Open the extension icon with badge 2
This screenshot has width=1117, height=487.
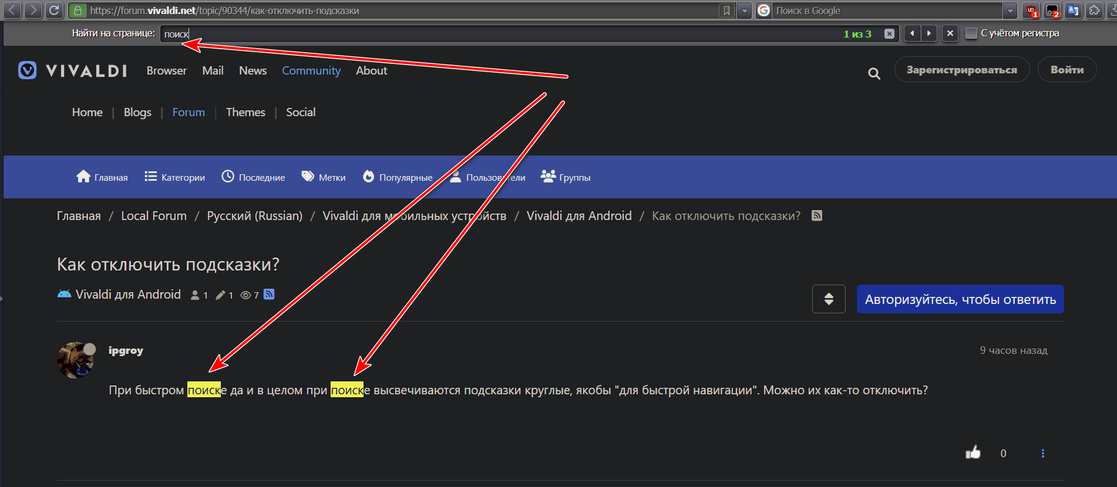point(1052,11)
